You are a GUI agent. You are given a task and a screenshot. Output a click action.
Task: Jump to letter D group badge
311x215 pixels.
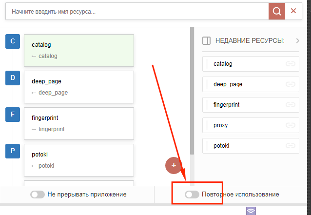click(13, 78)
